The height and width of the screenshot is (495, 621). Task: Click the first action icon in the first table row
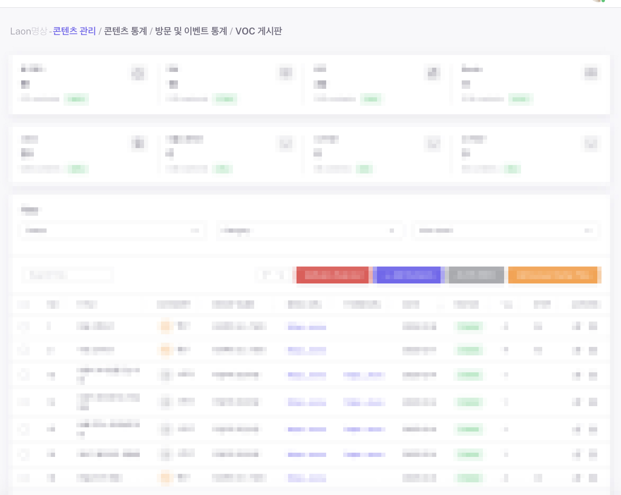tap(577, 326)
